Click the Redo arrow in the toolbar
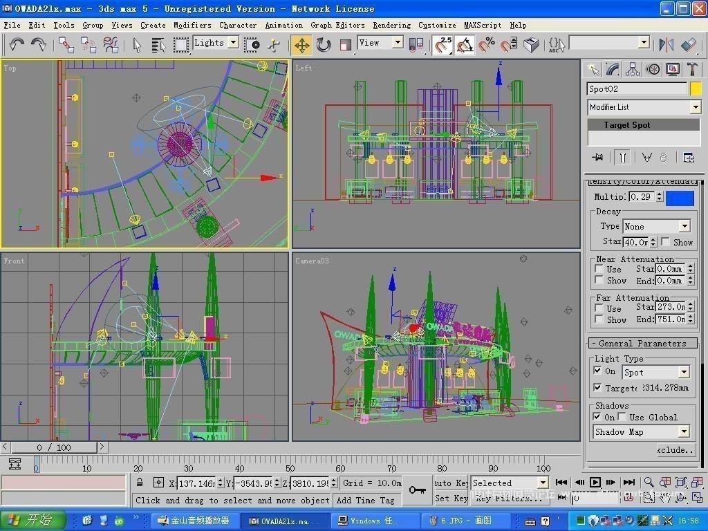Viewport: 708px width, 531px height. coord(39,44)
